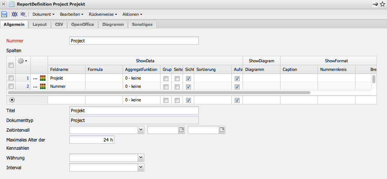The width and height of the screenshot is (387, 179).
Task: Expand the Zeitintervall combo box
Action: point(141,130)
